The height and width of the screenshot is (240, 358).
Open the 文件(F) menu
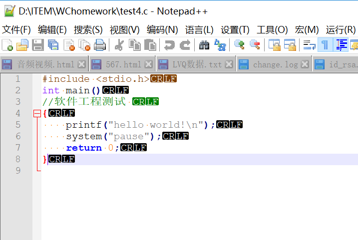[x=16, y=30]
